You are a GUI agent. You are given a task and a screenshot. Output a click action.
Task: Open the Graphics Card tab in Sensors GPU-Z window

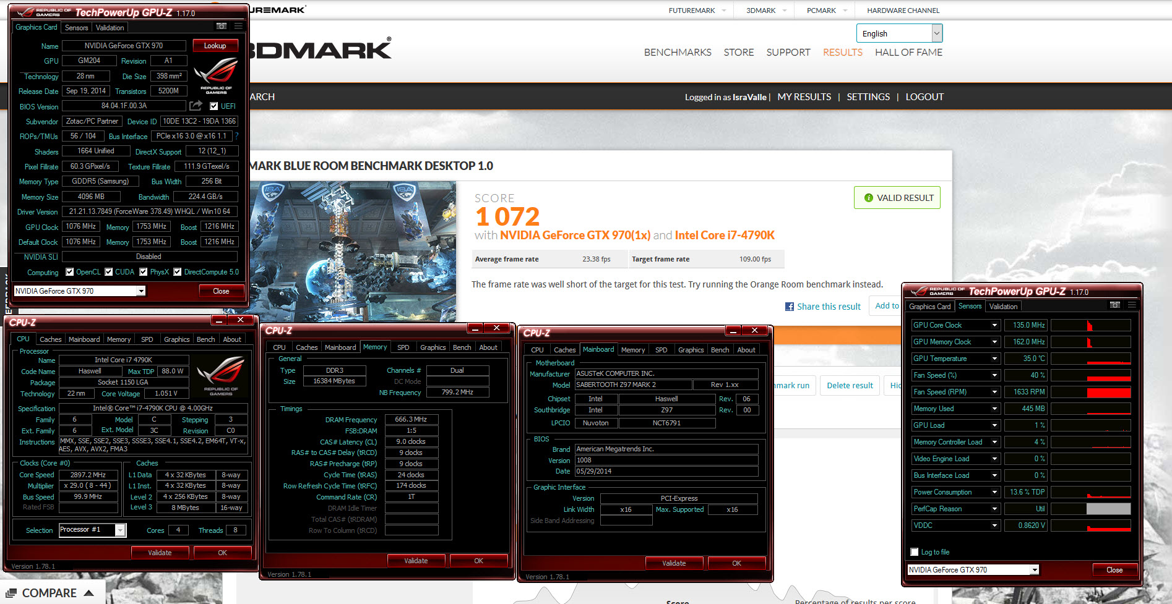coord(930,307)
